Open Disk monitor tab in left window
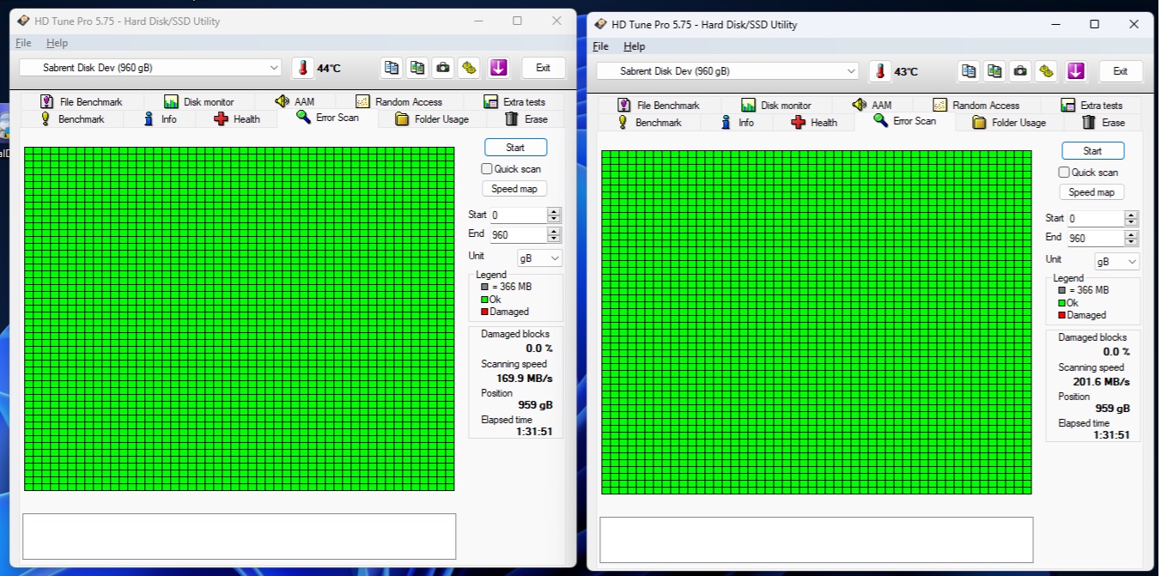This screenshot has width=1161, height=576. (198, 101)
